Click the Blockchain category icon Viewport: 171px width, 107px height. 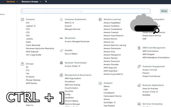point(61,38)
